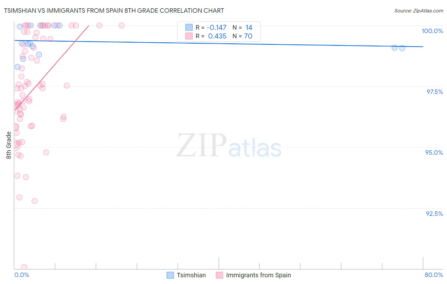Click the 100.0% y-axis label
Screen dimensions: 447x284
(x=432, y=31)
